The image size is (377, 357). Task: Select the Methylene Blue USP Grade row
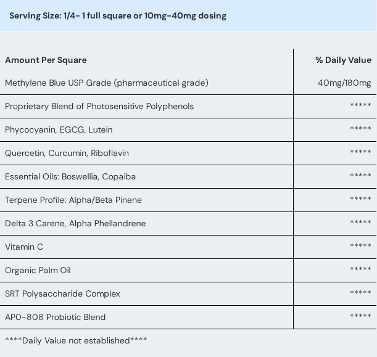[107, 83]
